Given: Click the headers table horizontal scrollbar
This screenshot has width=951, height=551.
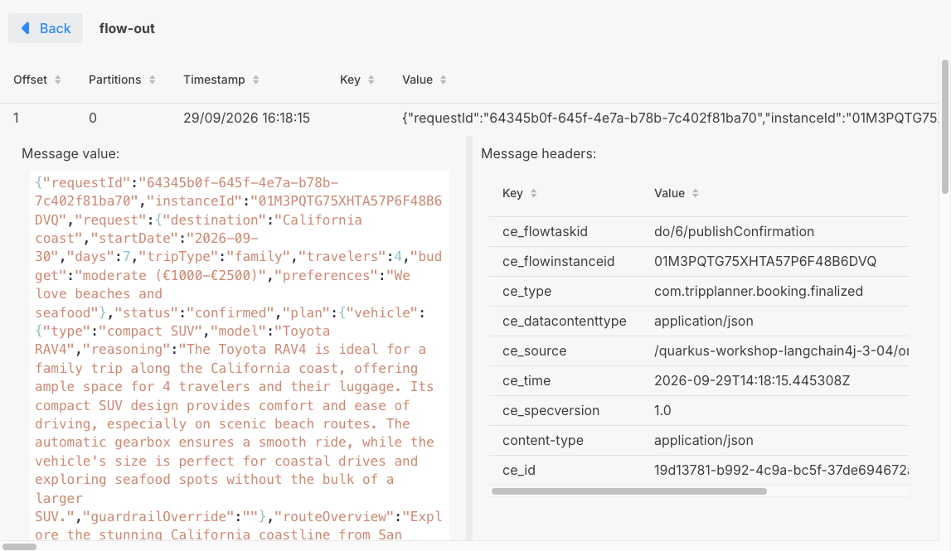Looking at the screenshot, I should coord(629,491).
